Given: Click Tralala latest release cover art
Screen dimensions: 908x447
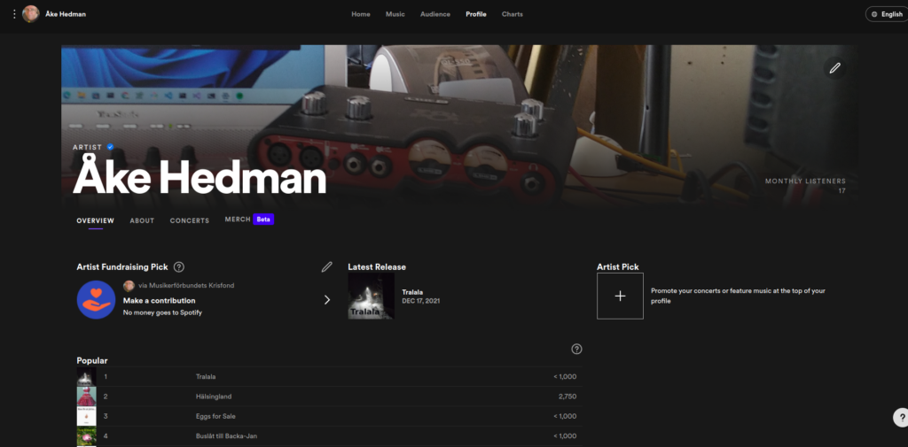Looking at the screenshot, I should [372, 296].
